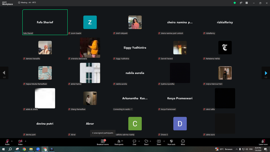The image size is (270, 152).
Task: Unmute the Audio microphone button
Action: coord(7,142)
